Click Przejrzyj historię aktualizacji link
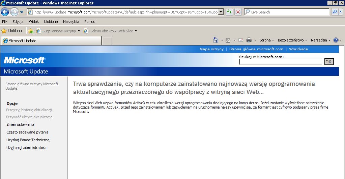Image resolution: width=345 pixels, height=179 pixels. pyautogui.click(x=29, y=110)
